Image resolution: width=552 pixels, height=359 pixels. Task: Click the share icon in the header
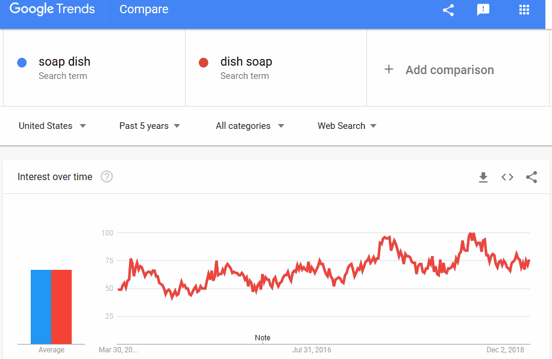tap(448, 10)
